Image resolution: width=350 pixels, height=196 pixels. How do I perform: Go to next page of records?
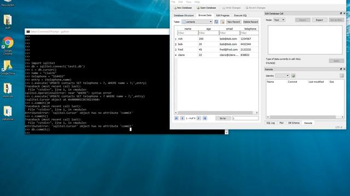pos(199,118)
